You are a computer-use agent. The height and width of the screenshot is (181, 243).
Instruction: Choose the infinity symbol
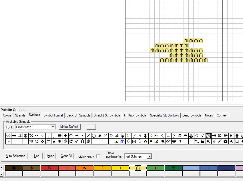[x=8, y=136]
